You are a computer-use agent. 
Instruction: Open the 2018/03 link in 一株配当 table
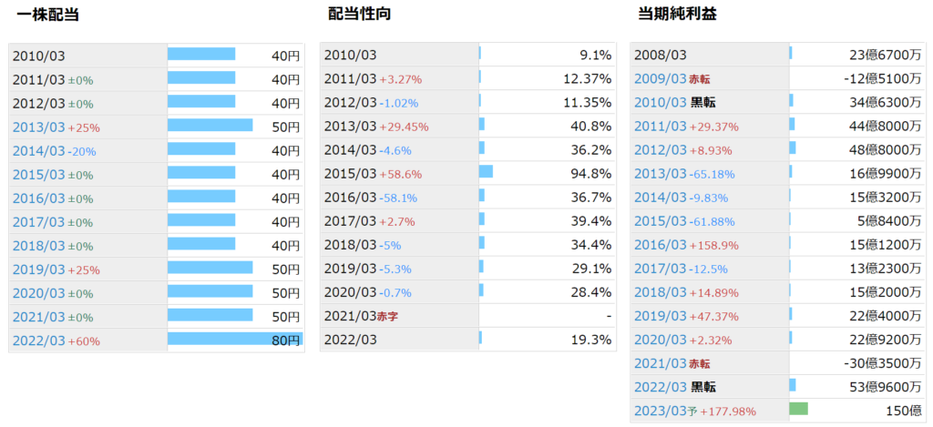(38, 246)
